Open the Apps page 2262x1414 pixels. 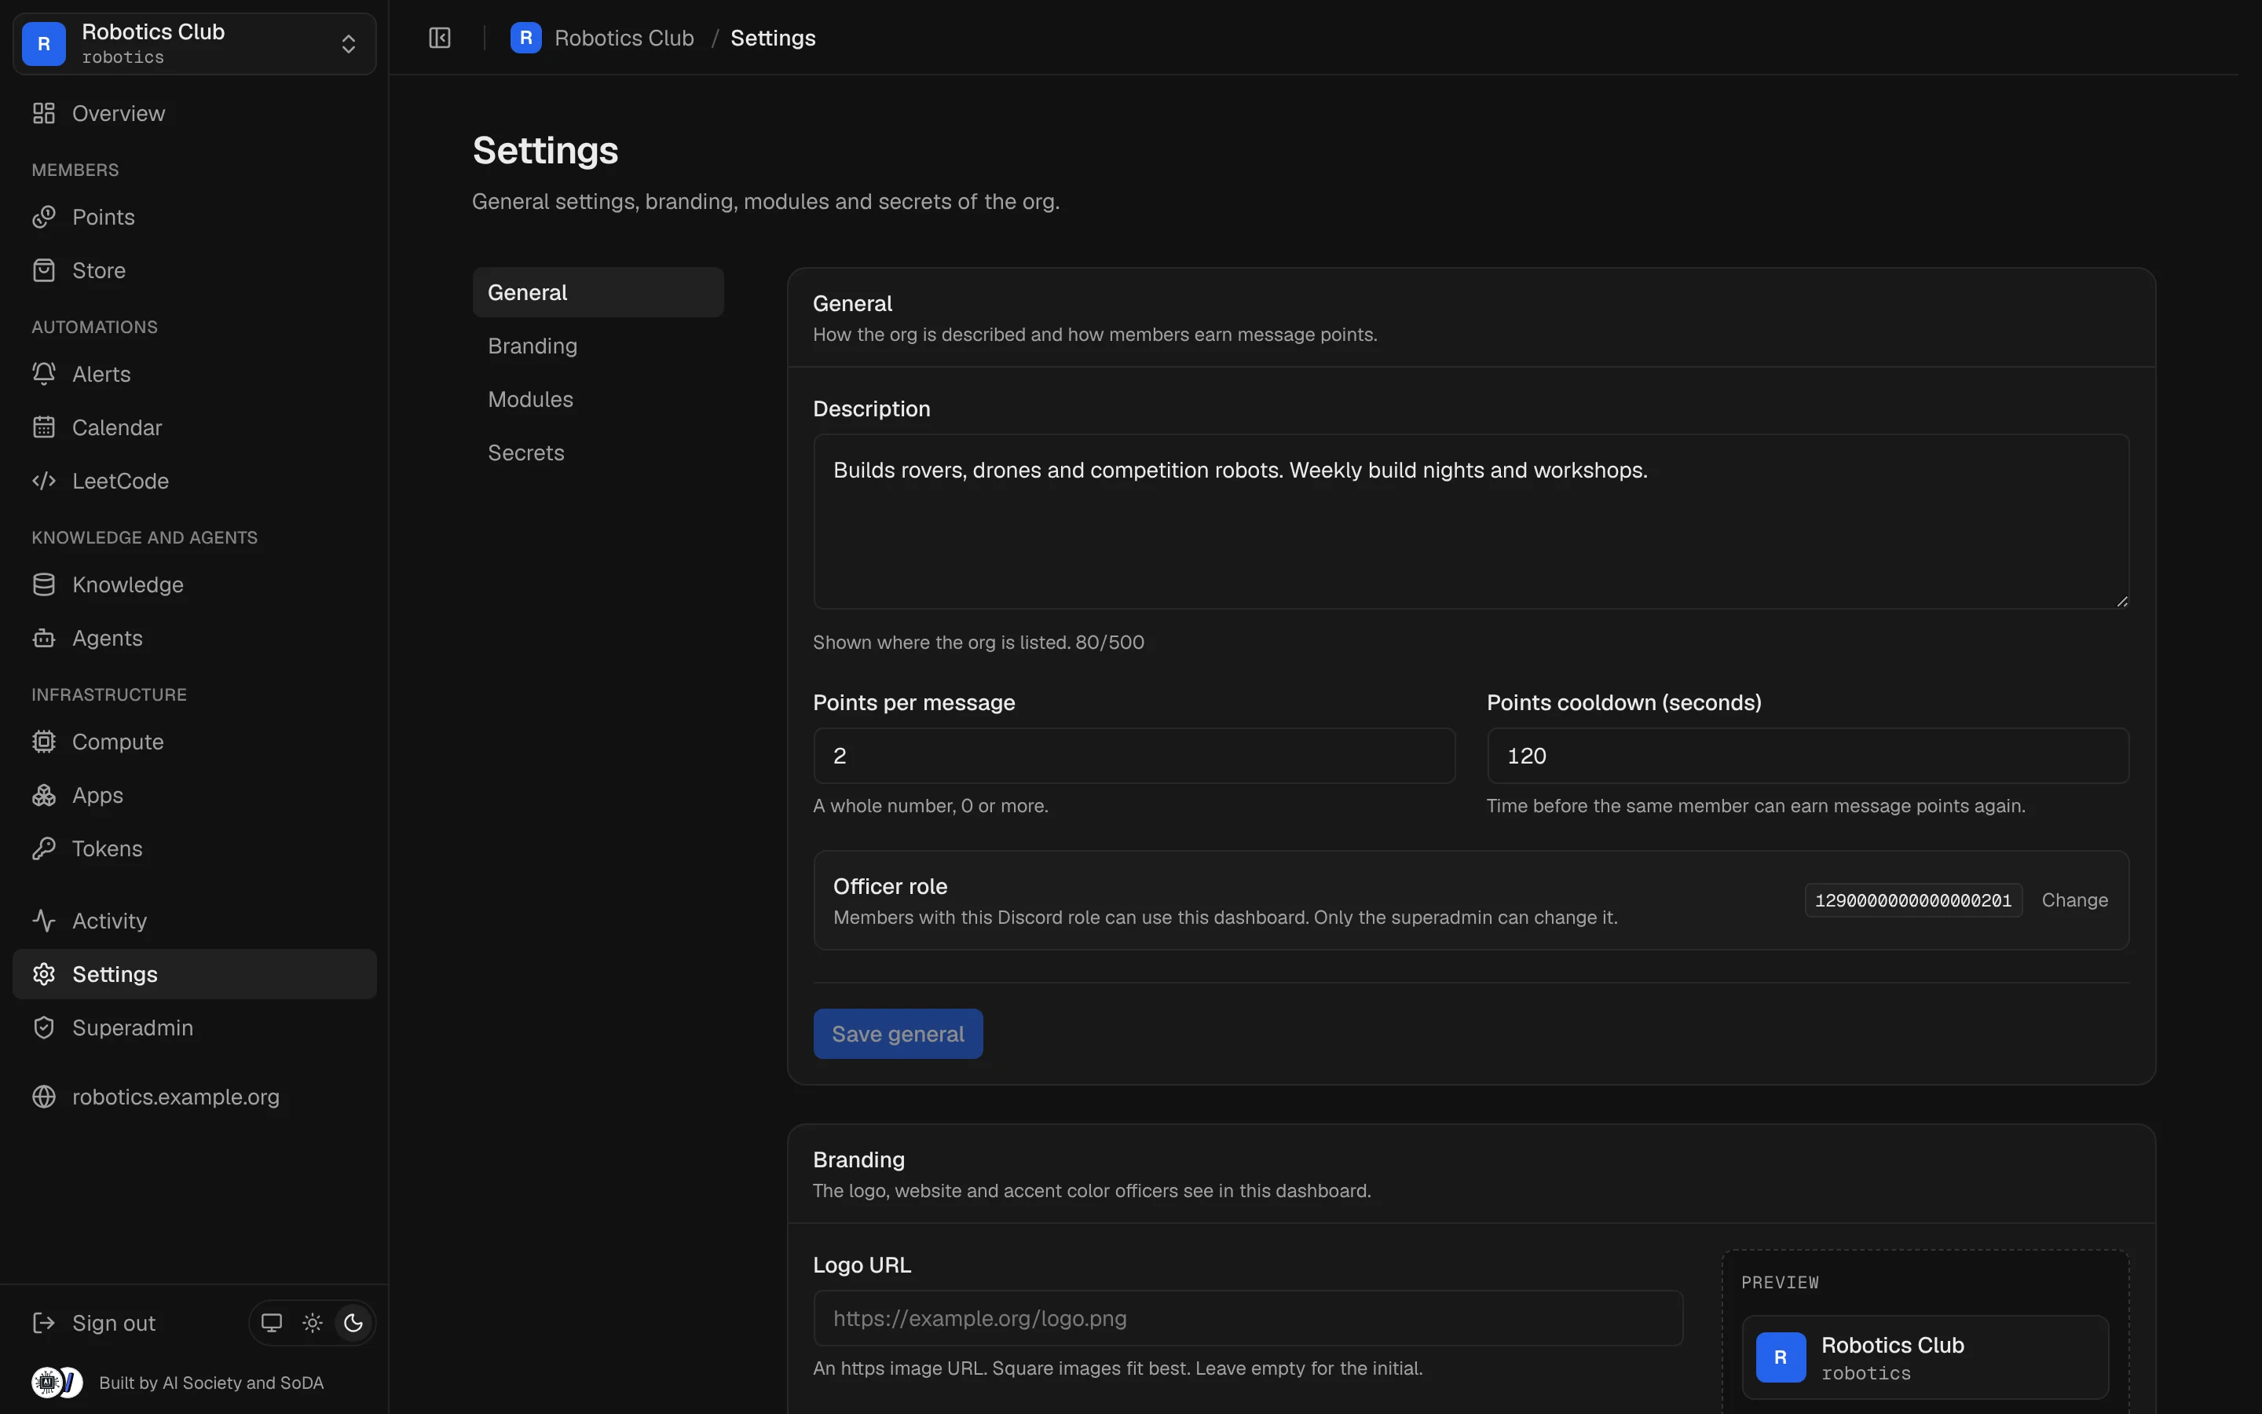click(x=195, y=795)
